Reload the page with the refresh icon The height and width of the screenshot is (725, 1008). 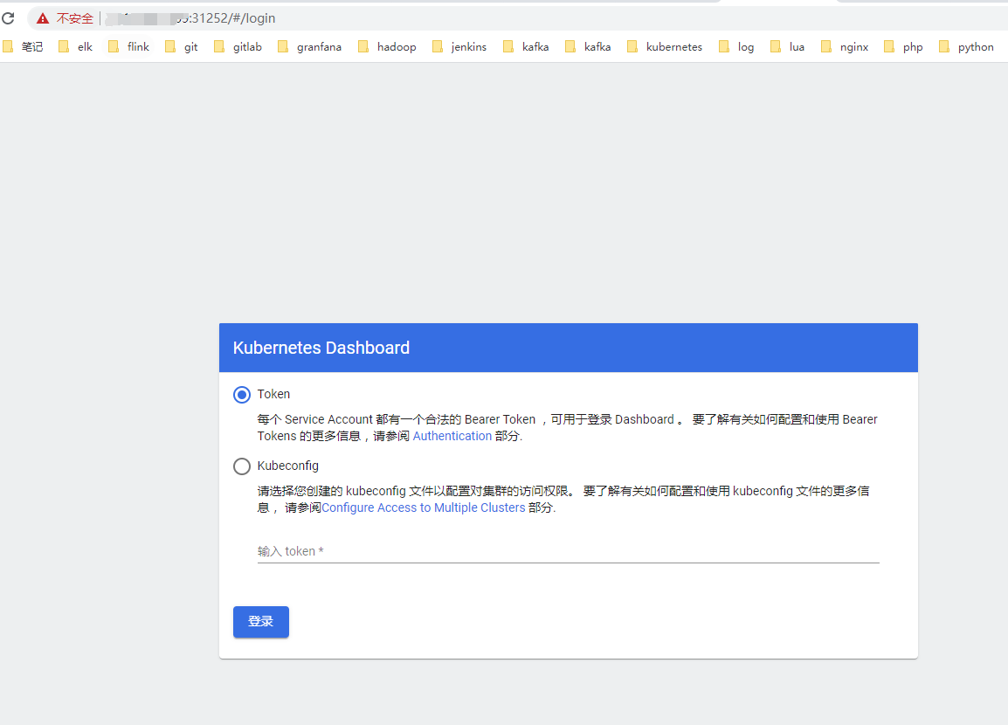tap(8, 18)
